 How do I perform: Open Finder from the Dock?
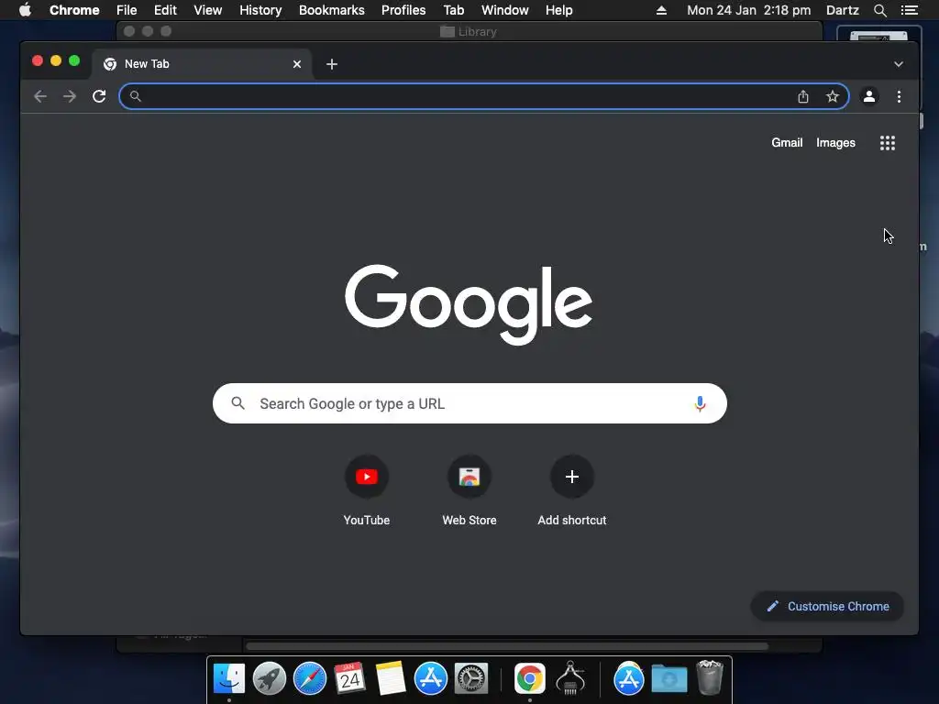[x=229, y=679]
